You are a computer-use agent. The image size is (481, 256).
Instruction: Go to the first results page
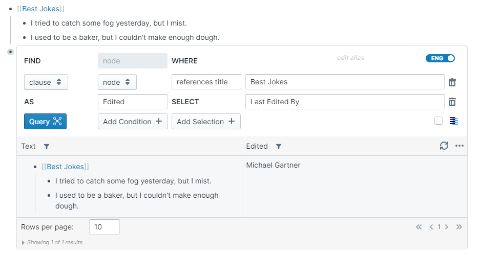tap(419, 227)
